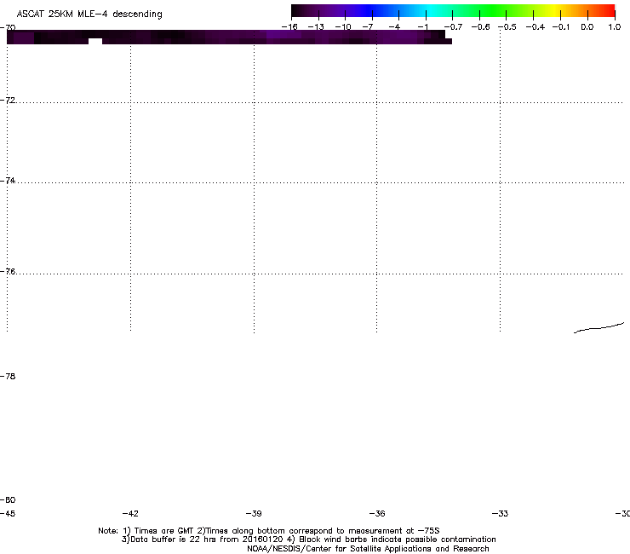Click the -42 longitude axis label
630x554 pixels.
[130, 513]
